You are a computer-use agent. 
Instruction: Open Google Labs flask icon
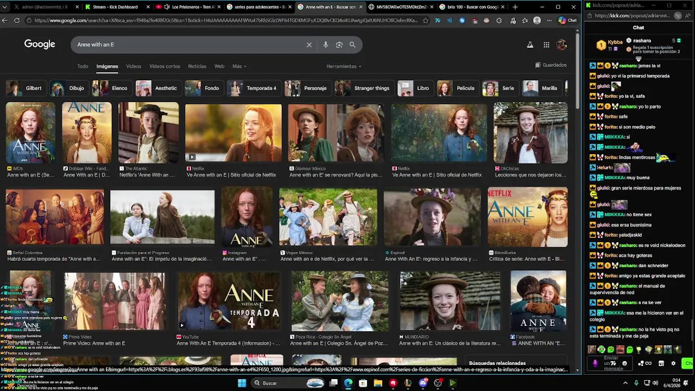tap(530, 45)
